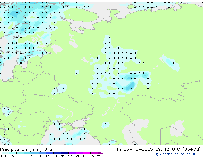
Task: Click the 15–20 mm legend swatch
Action: [50, 153]
